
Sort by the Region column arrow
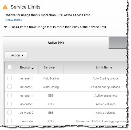pos(33,68)
